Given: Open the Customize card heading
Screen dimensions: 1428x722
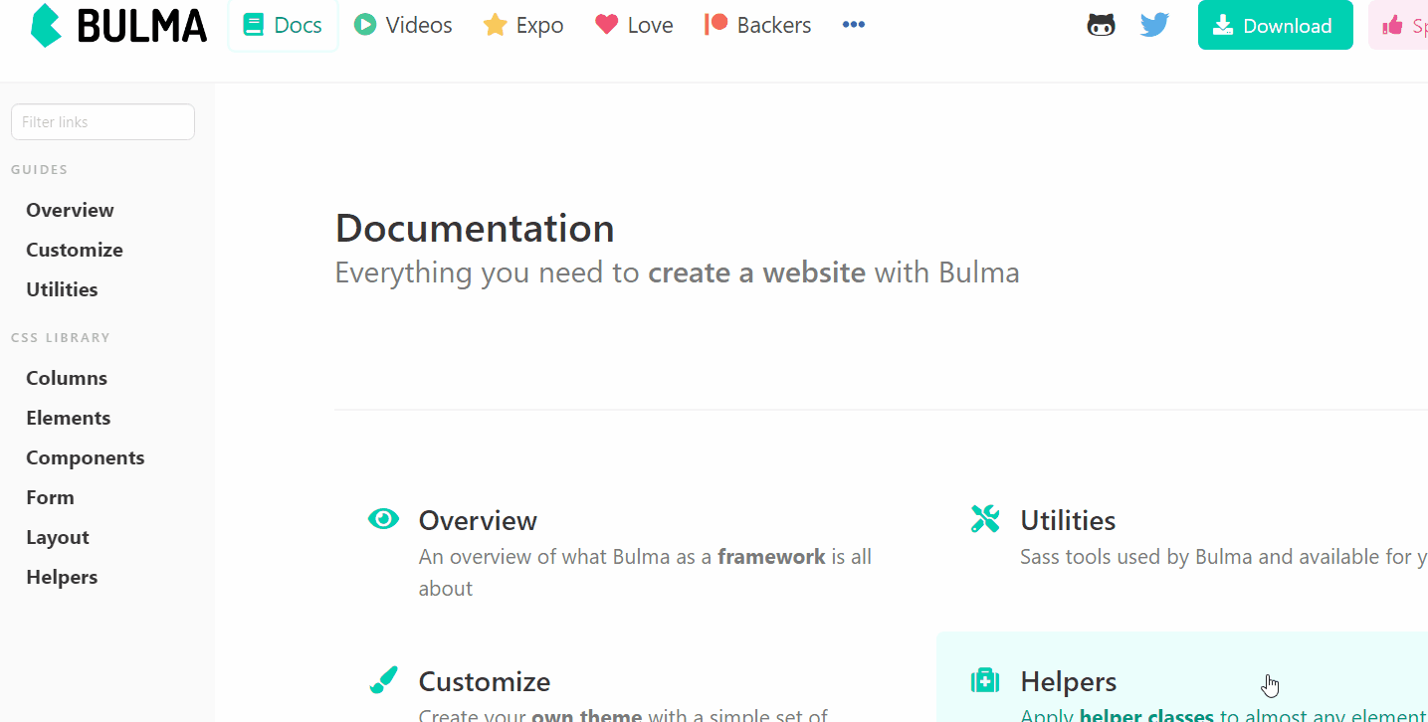Looking at the screenshot, I should (x=485, y=681).
